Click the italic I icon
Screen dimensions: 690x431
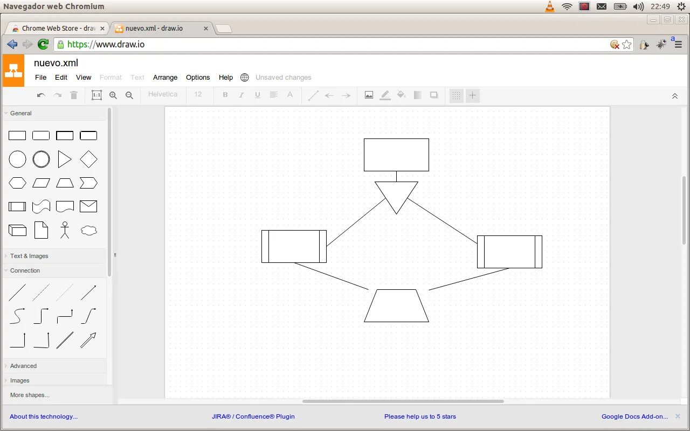click(x=241, y=95)
